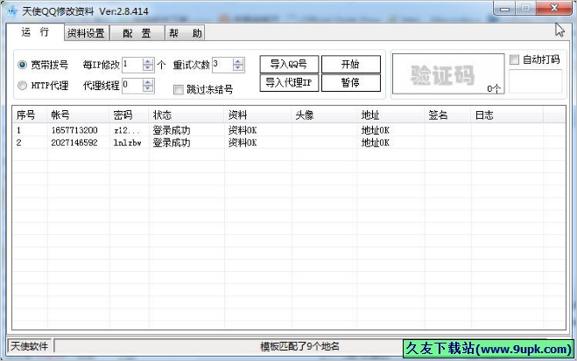This screenshot has height=361, width=577.
Task: Decrease the 代理线程 value with down arrow
Action: tap(148, 88)
